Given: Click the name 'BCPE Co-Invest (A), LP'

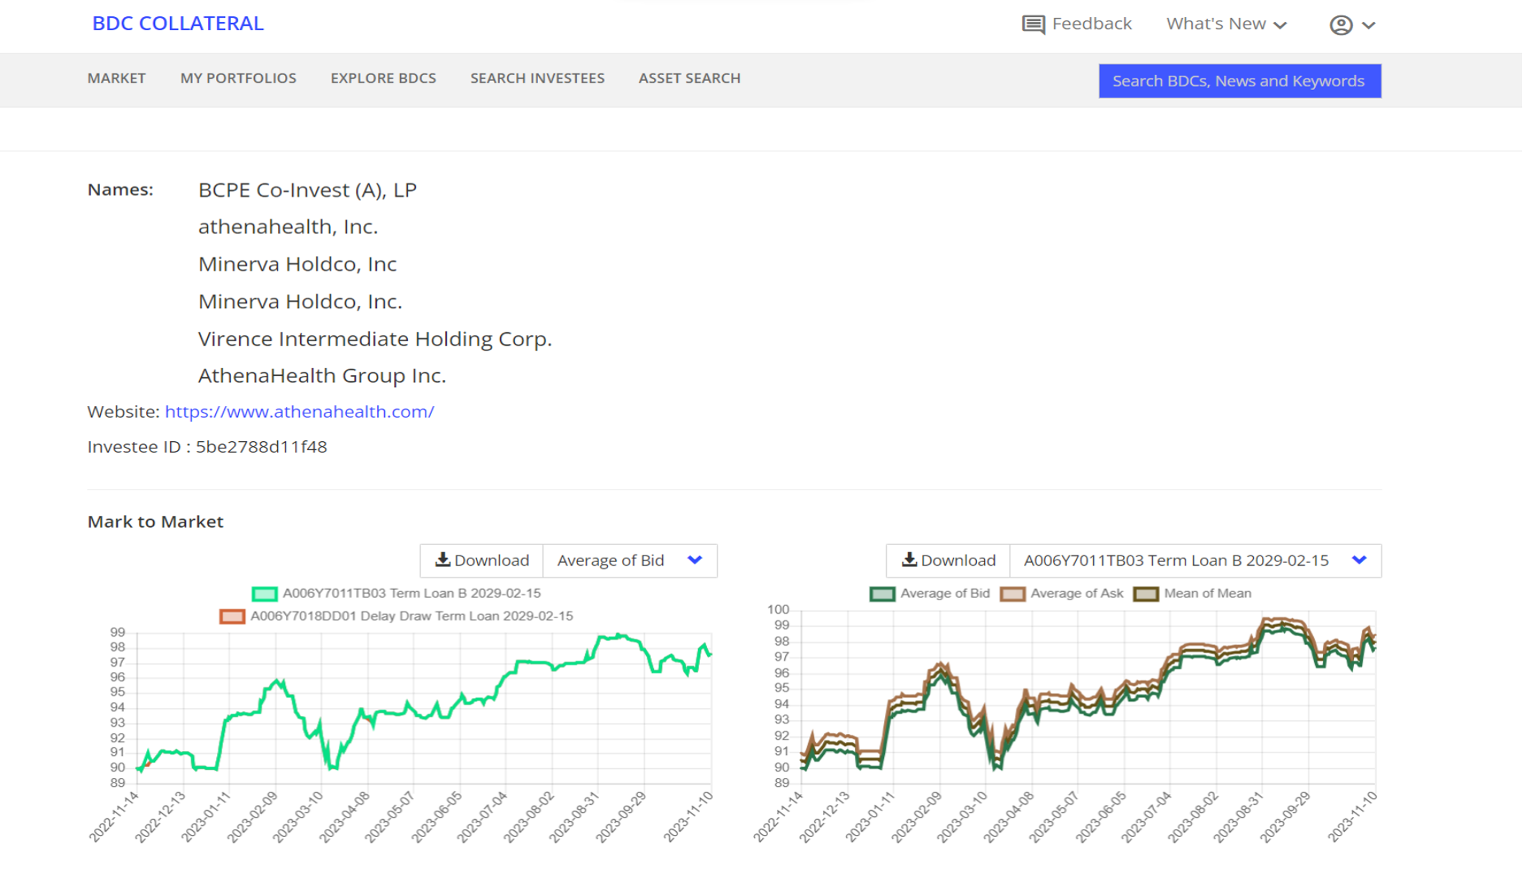Looking at the screenshot, I should tap(307, 190).
